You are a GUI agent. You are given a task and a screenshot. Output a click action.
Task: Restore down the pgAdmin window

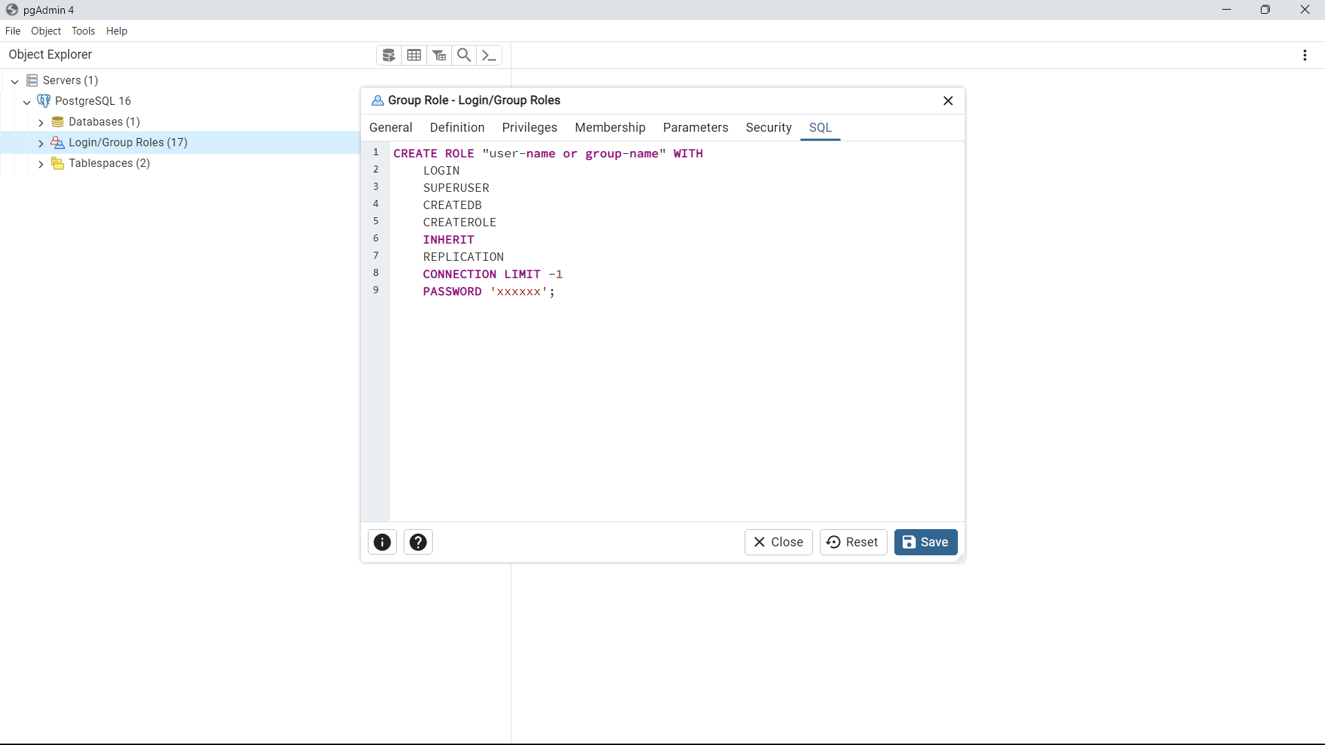(1265, 10)
